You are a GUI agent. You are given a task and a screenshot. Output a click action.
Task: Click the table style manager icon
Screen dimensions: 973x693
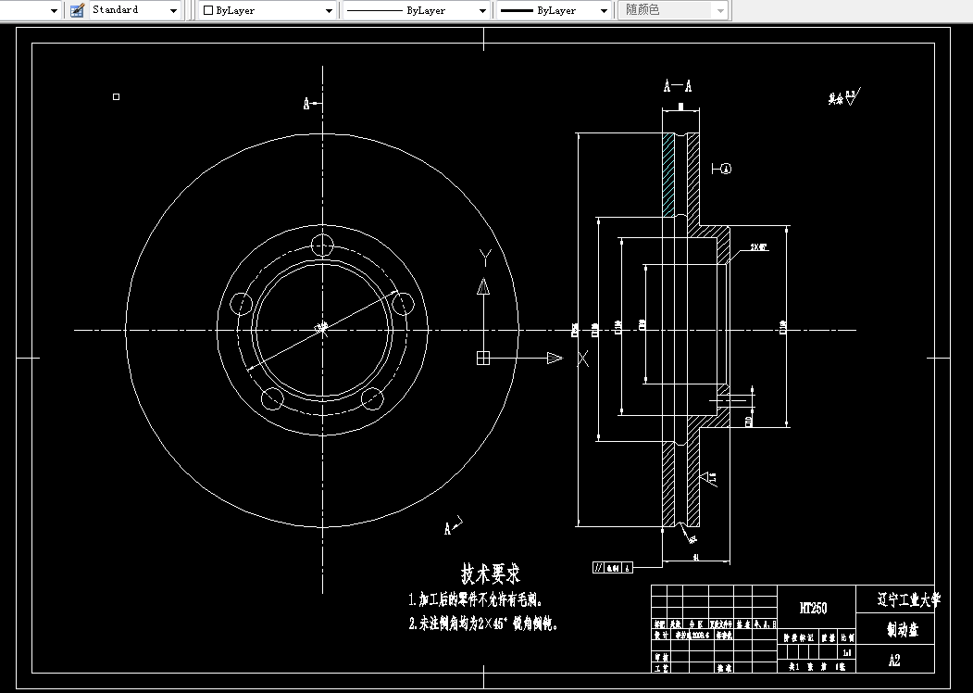pos(77,10)
